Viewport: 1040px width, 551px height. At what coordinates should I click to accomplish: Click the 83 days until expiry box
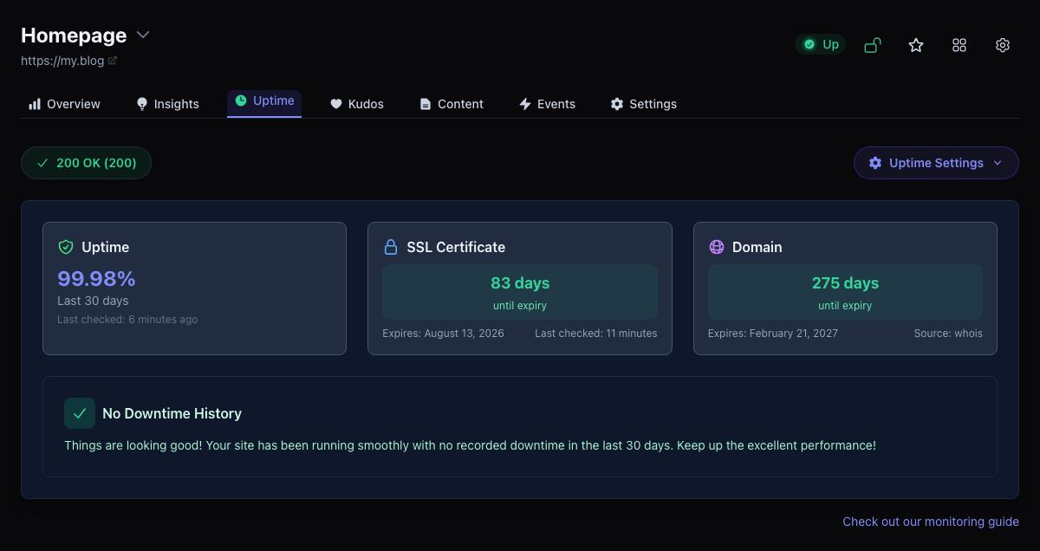[x=520, y=292]
